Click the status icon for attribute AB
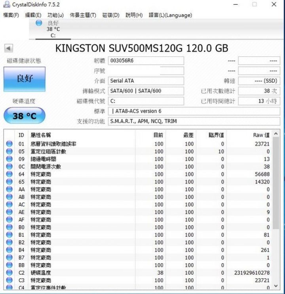This screenshot has width=285, height=294. (x=9, y=197)
